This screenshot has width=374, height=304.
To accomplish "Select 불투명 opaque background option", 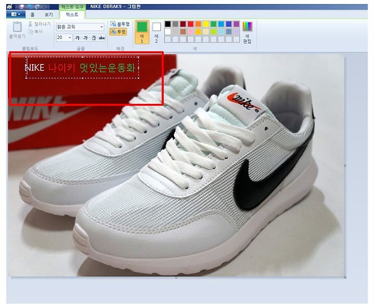I will click(x=120, y=23).
